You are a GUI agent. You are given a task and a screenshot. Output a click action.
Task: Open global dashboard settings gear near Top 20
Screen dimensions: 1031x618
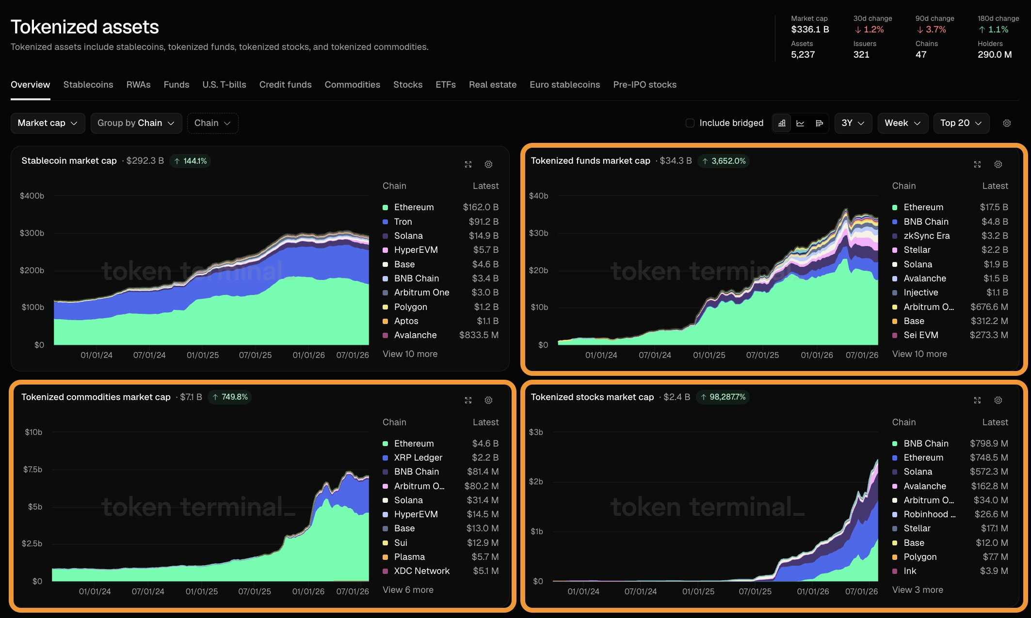tap(1007, 123)
